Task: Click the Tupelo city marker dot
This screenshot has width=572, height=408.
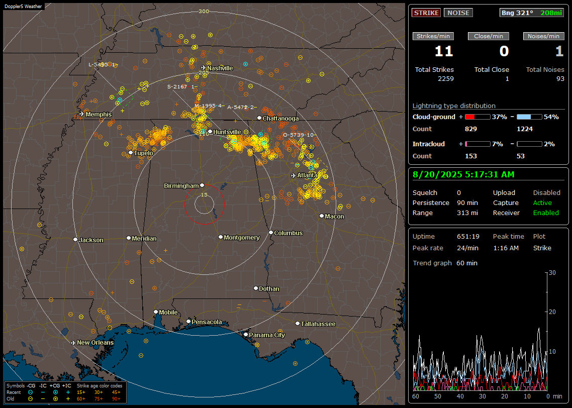Action: click(131, 152)
